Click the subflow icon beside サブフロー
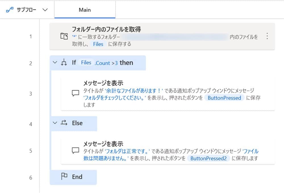 point(9,10)
